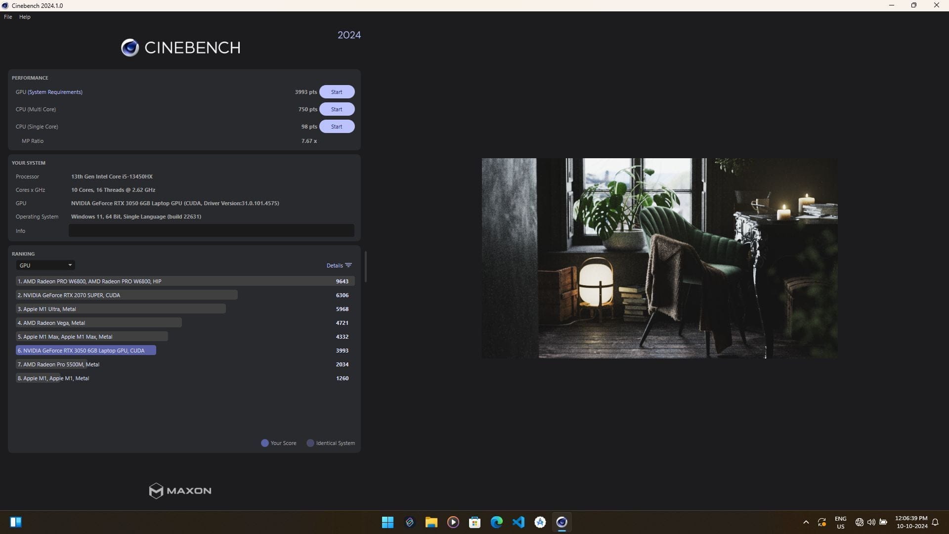This screenshot has width=949, height=534.
Task: Open the Help menu
Action: coord(25,17)
